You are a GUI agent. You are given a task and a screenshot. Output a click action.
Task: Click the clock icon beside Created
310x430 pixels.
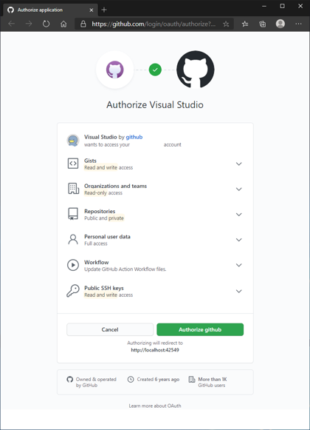[x=131, y=379]
